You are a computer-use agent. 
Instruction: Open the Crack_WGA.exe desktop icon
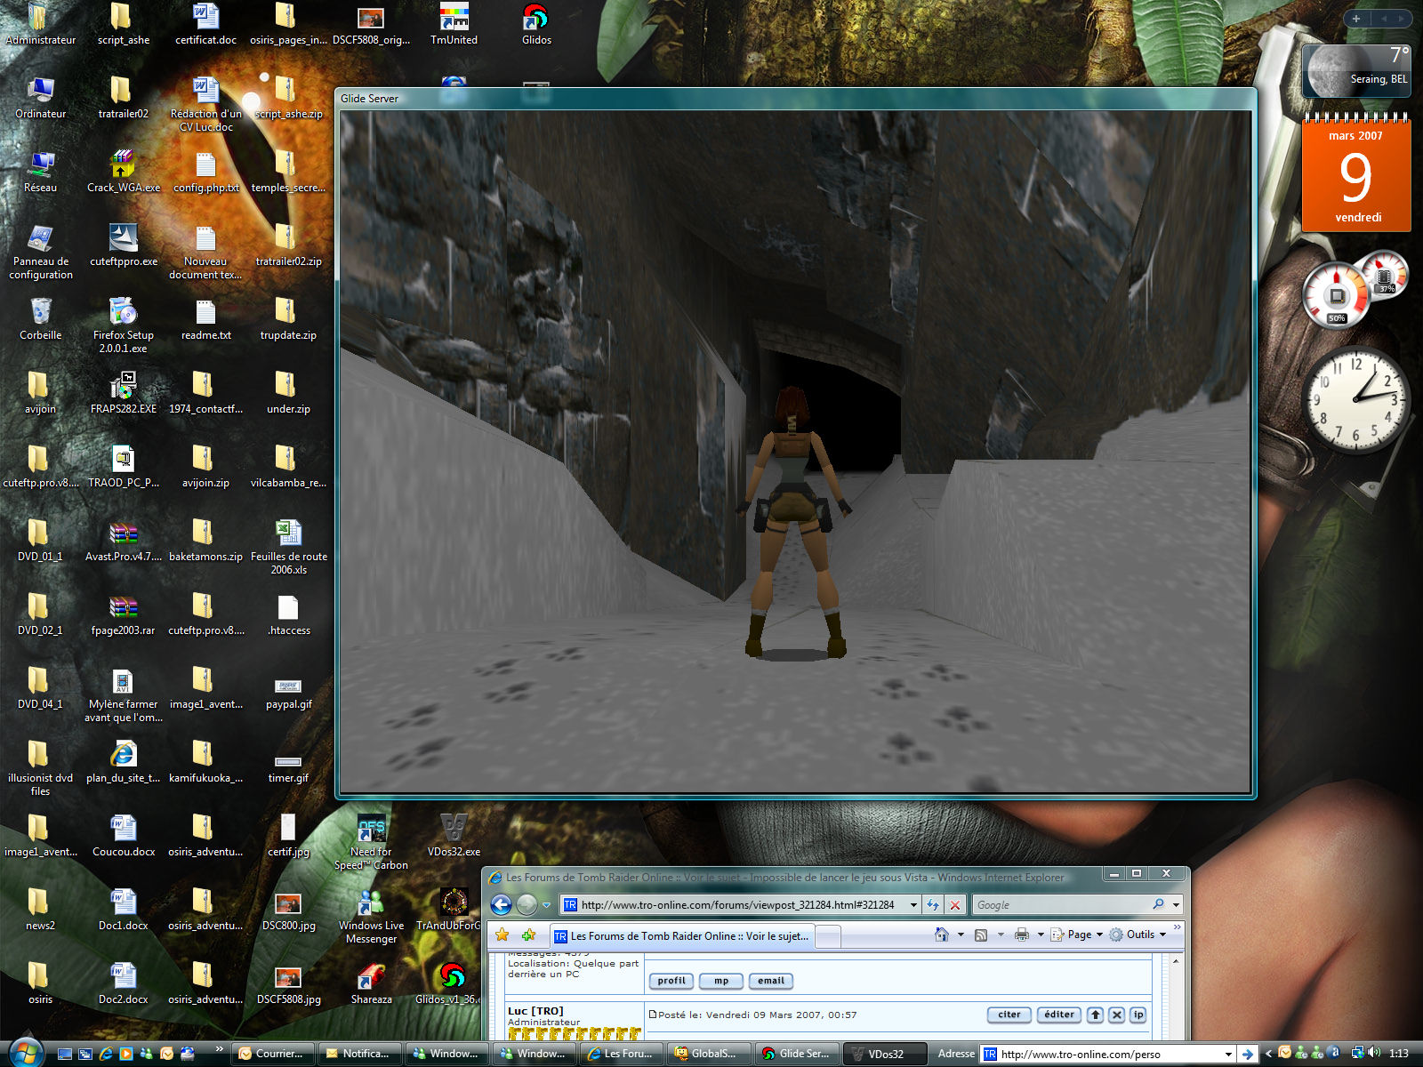(123, 172)
